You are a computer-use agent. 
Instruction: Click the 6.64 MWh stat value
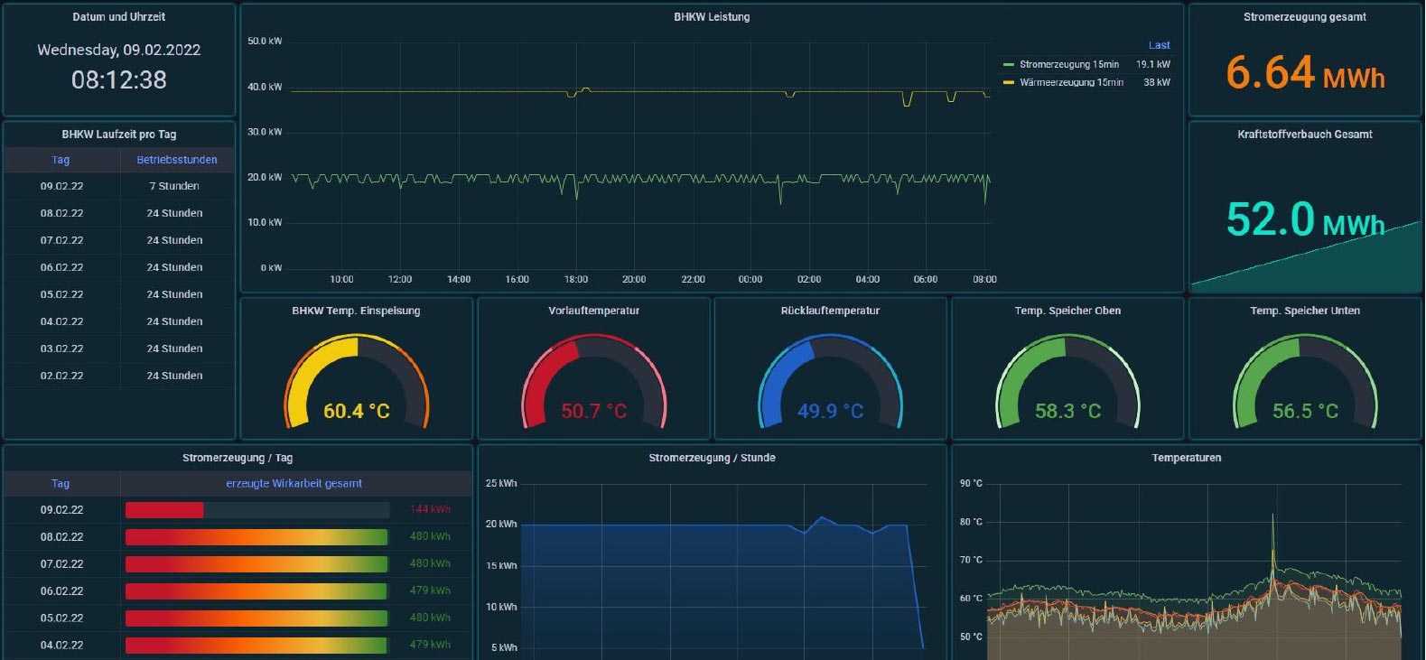pos(1304,72)
